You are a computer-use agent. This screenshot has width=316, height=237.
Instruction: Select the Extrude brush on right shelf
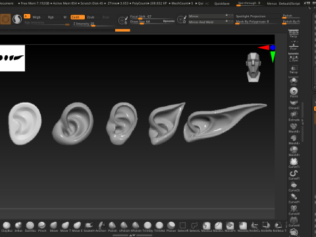click(x=294, y=116)
